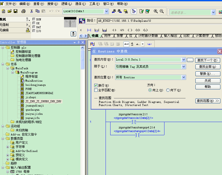Select the 向下 direction radio button
This screenshot has height=175, width=222.
pos(168,90)
